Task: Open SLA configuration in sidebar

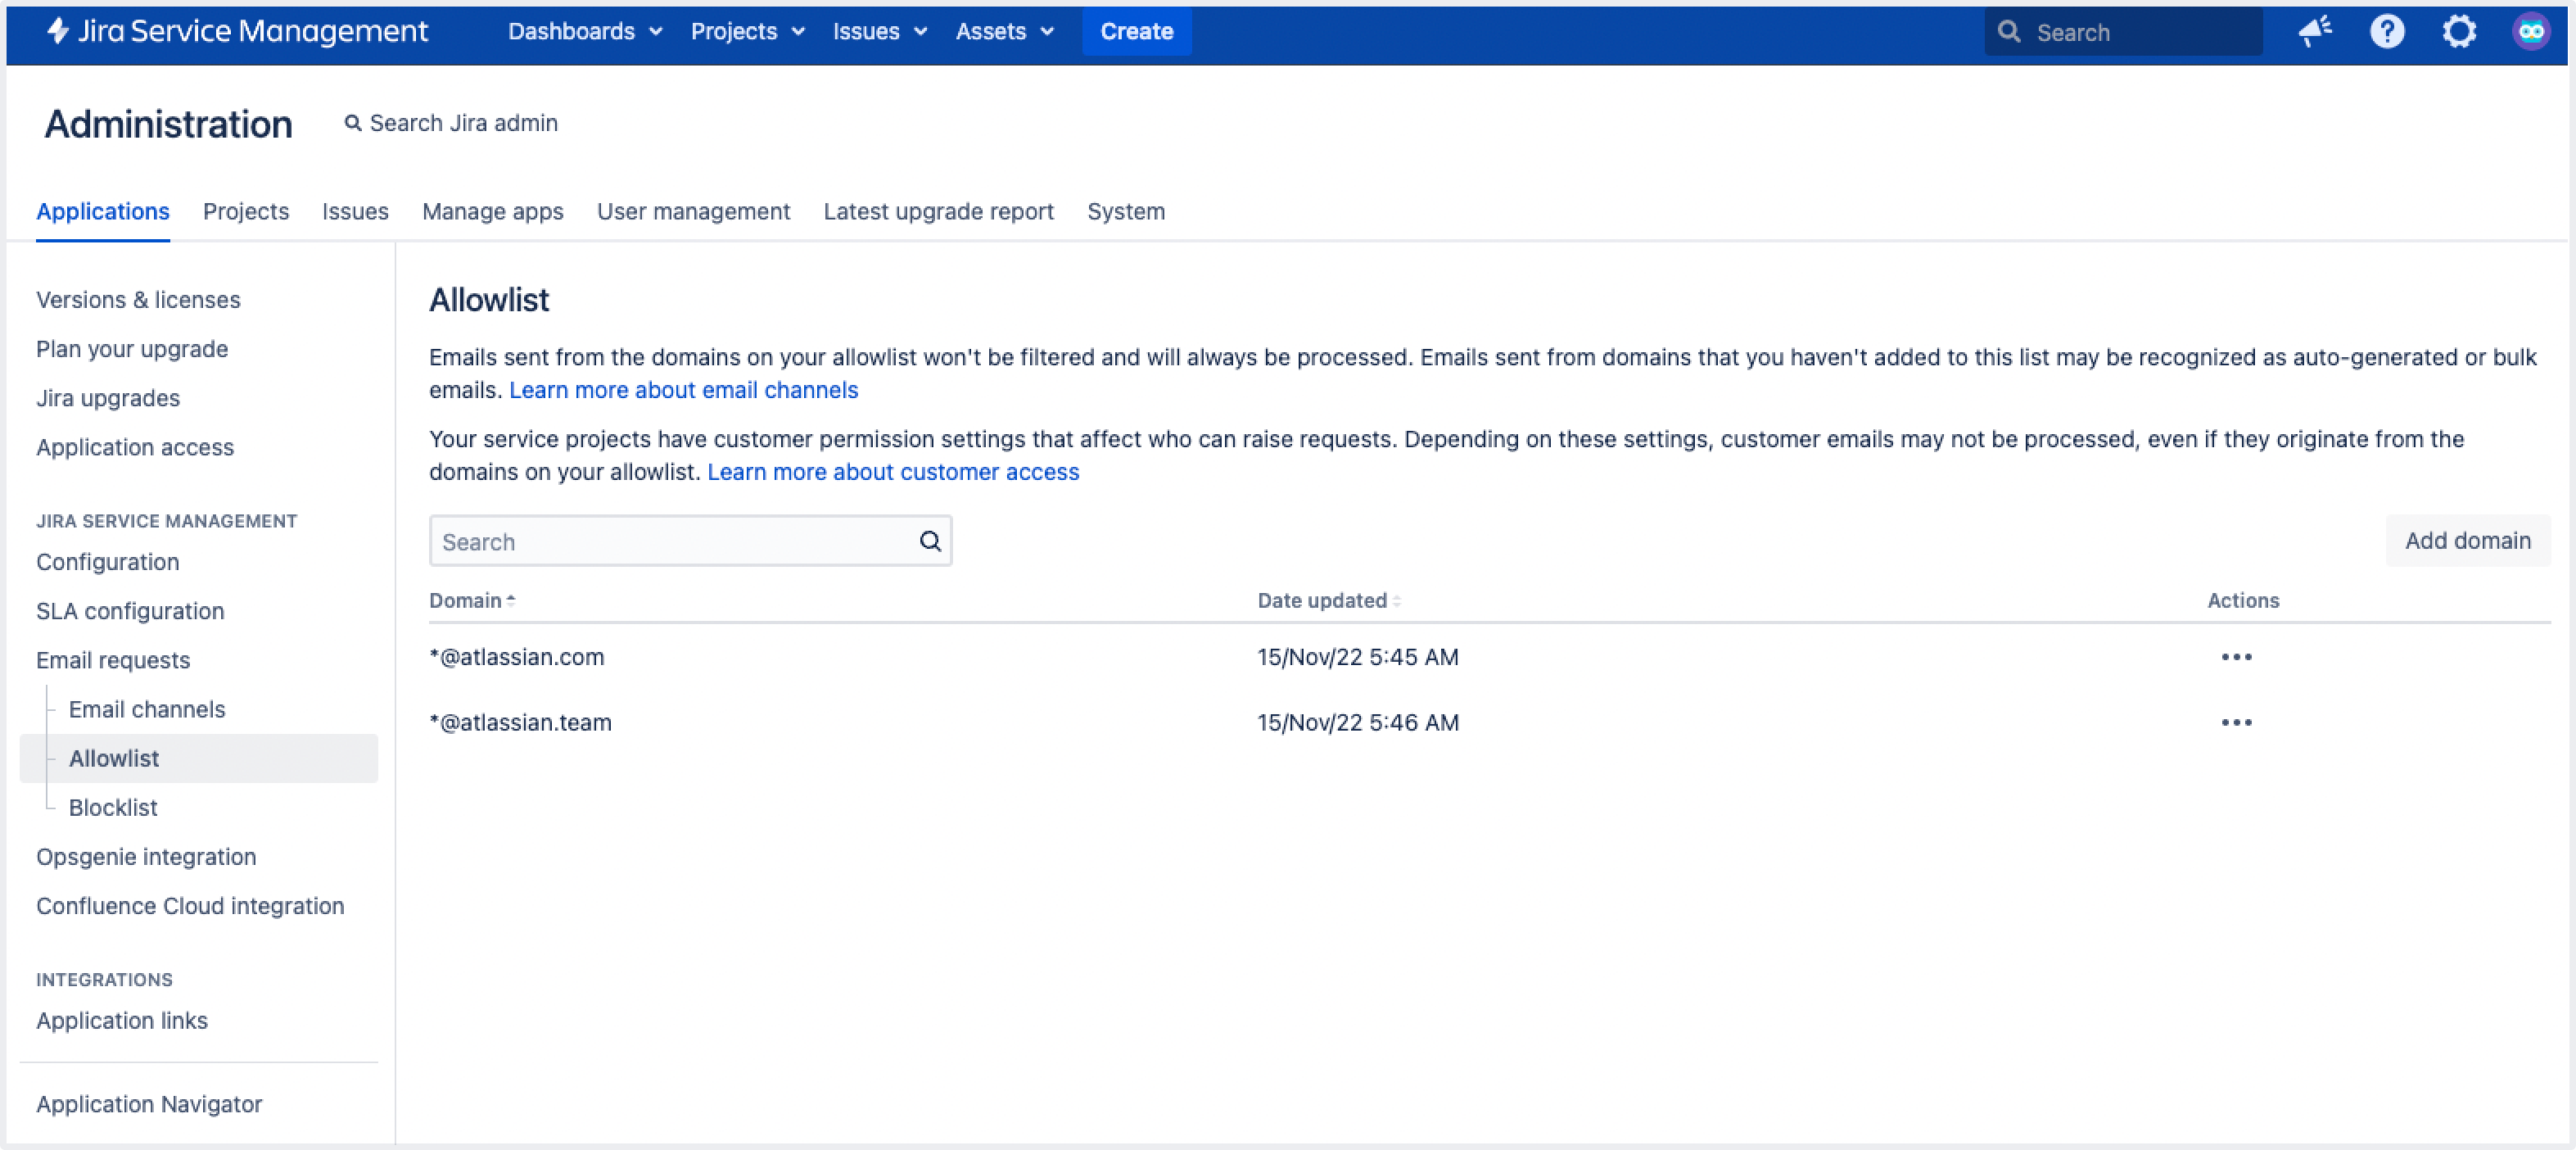Action: pos(130,611)
